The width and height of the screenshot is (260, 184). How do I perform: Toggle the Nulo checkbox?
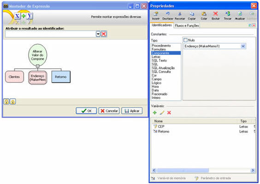(185, 40)
